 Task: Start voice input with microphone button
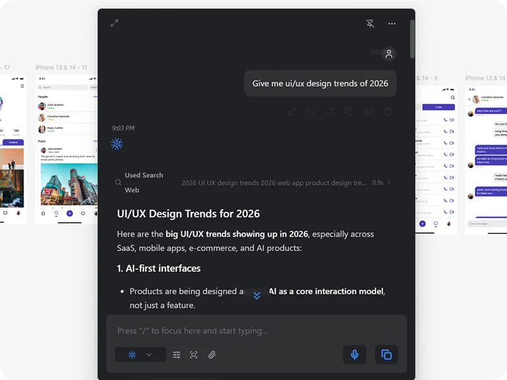[x=355, y=355]
